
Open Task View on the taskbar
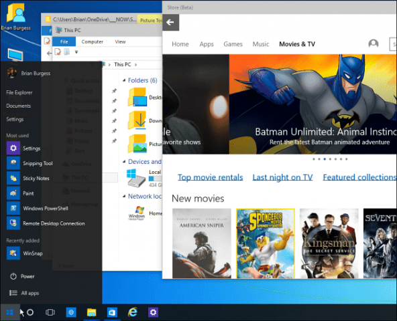point(50,312)
